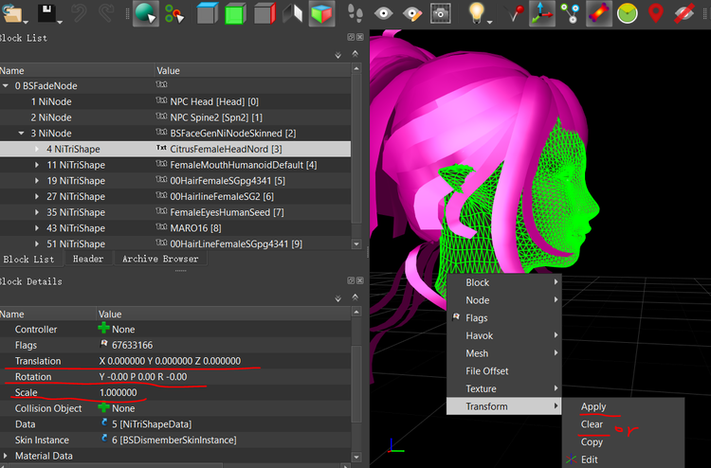
Task: Click Block List scrollbar down arrow
Action: [x=356, y=243]
